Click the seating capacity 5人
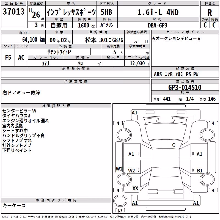The height and width of the screenshot is (220, 220). [x=118, y=52]
